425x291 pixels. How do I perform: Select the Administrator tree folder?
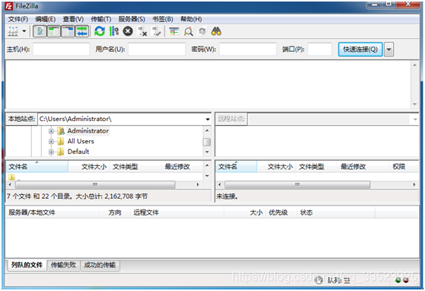pos(88,131)
